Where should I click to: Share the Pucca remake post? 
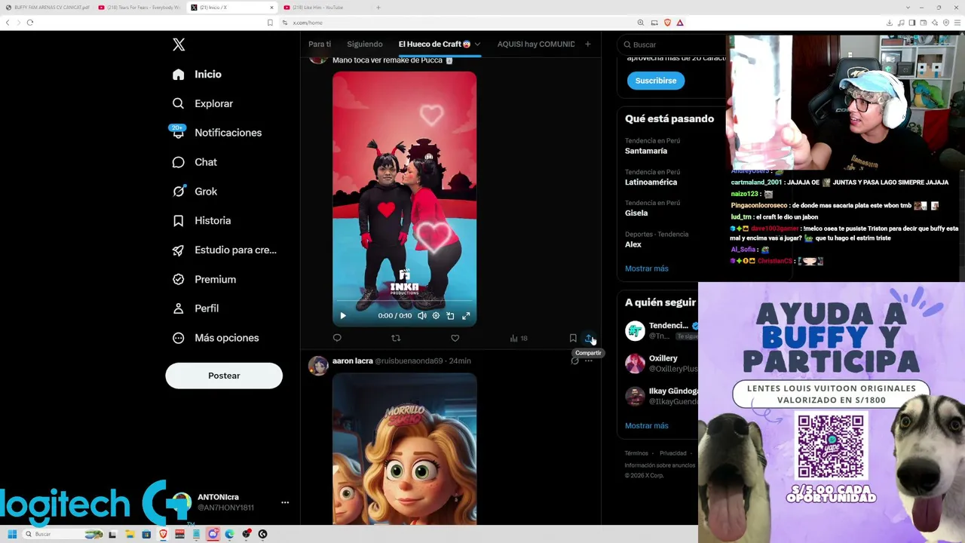click(x=589, y=338)
